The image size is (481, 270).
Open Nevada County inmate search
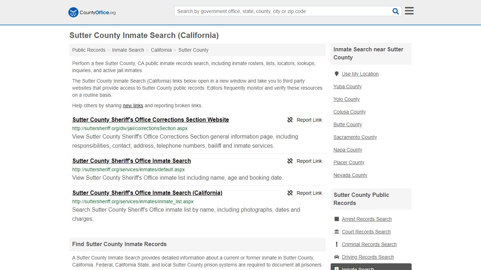click(x=350, y=175)
